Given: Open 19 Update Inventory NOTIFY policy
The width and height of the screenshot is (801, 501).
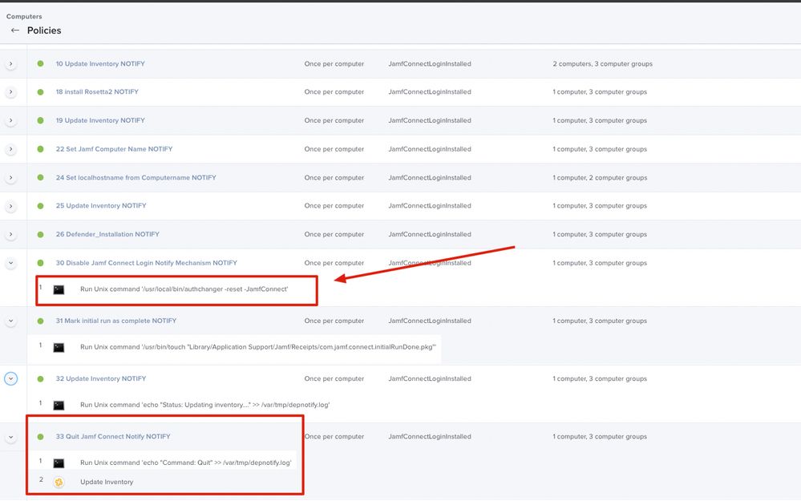Looking at the screenshot, I should click(100, 120).
